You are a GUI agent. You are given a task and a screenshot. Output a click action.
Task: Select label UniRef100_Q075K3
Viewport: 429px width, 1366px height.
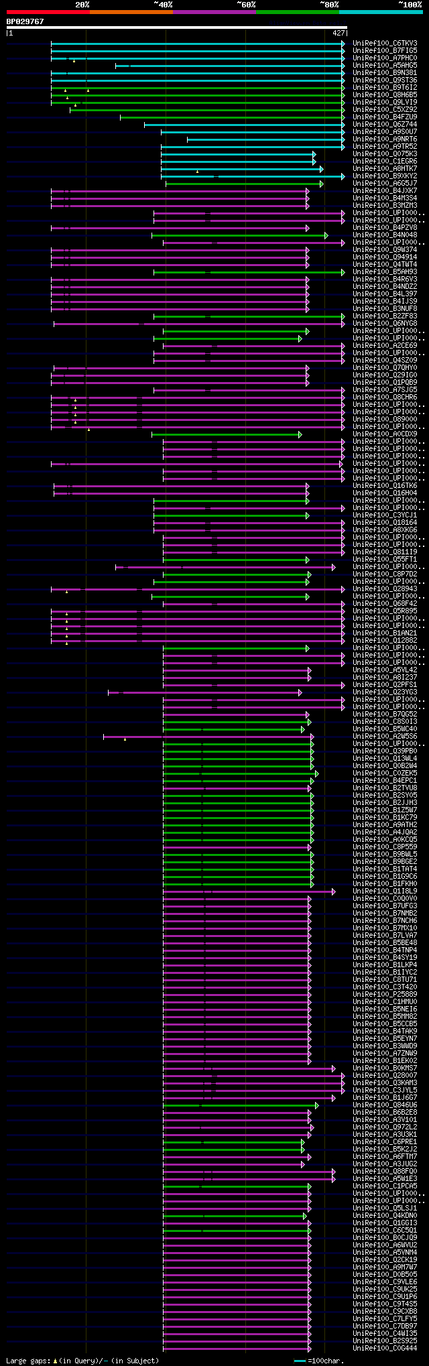tap(385, 154)
